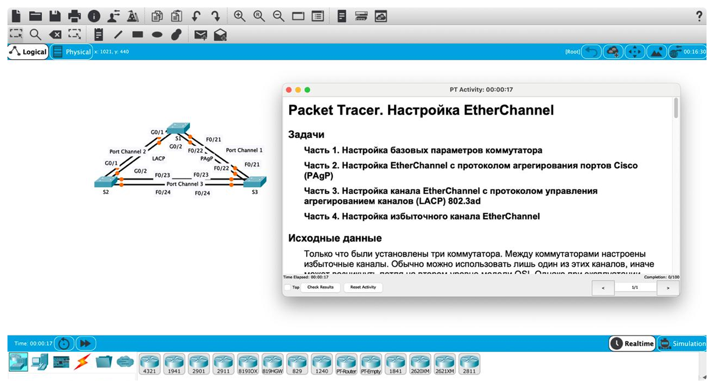Paste using the clipboard icon

point(177,16)
